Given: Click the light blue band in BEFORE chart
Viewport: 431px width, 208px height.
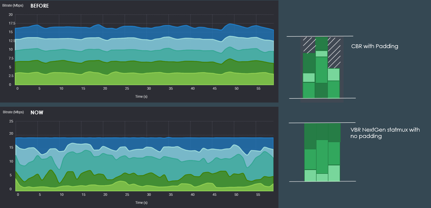Looking at the screenshot, I should (127, 43).
